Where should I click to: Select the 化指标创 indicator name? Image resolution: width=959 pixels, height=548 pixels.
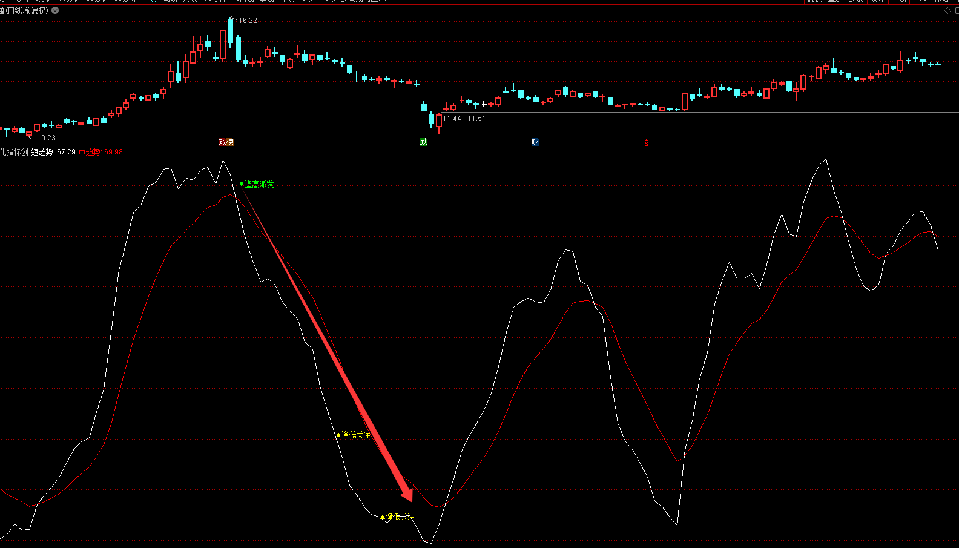coord(13,152)
